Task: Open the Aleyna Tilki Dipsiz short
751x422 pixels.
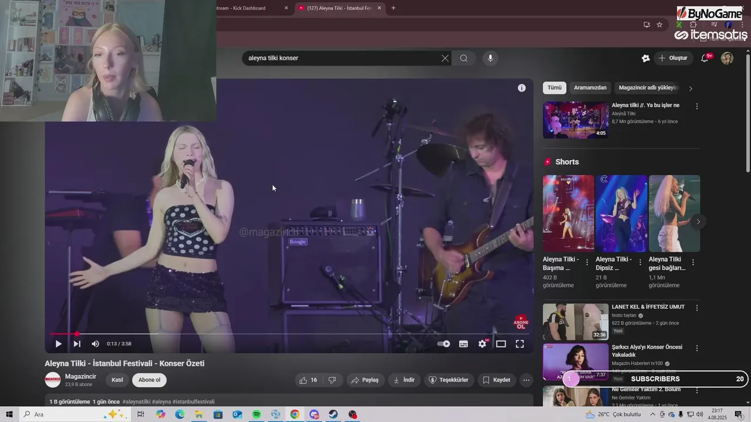Action: pyautogui.click(x=621, y=213)
